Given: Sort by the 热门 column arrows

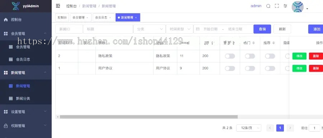Looking at the screenshot, I should pyautogui.click(x=254, y=43).
